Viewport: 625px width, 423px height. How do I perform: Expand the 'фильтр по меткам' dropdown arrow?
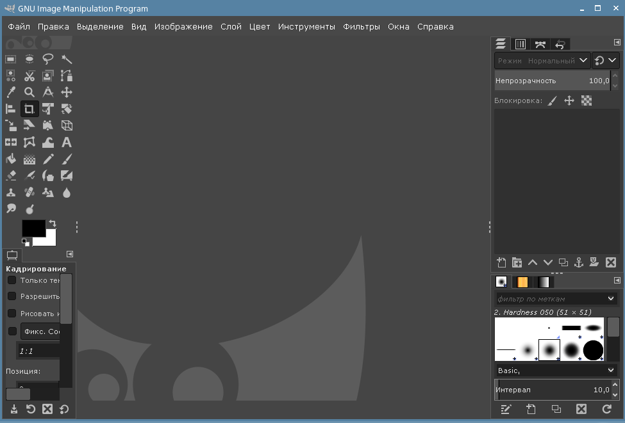611,298
